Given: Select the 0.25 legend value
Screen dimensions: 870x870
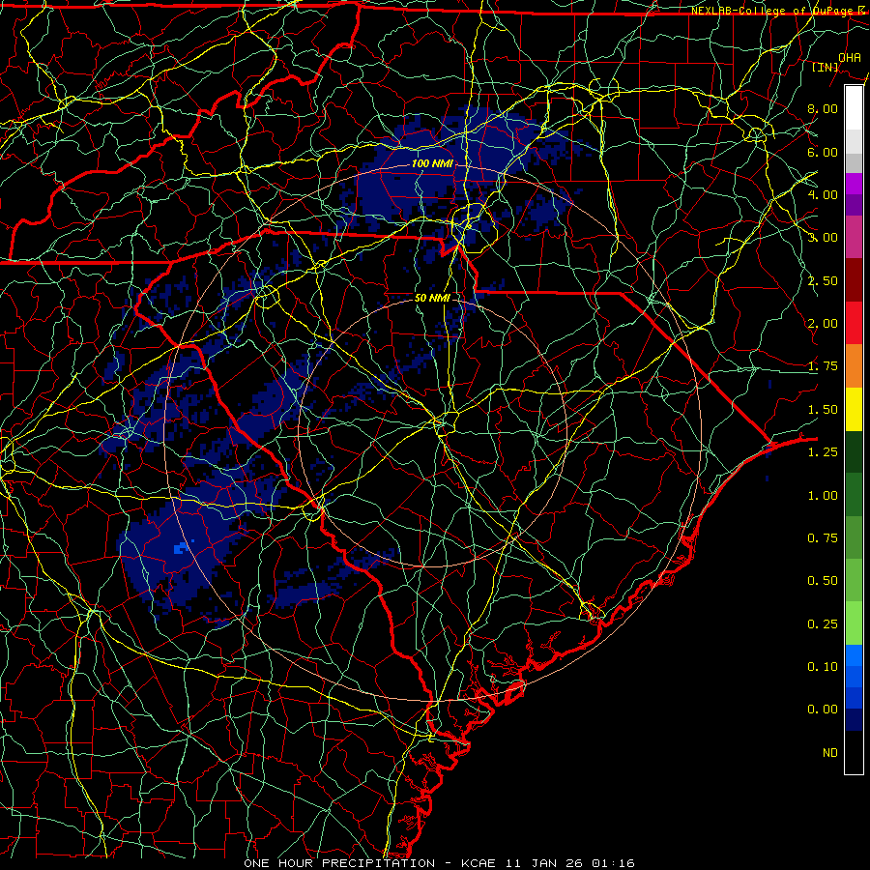Looking at the screenshot, I should (x=823, y=623).
